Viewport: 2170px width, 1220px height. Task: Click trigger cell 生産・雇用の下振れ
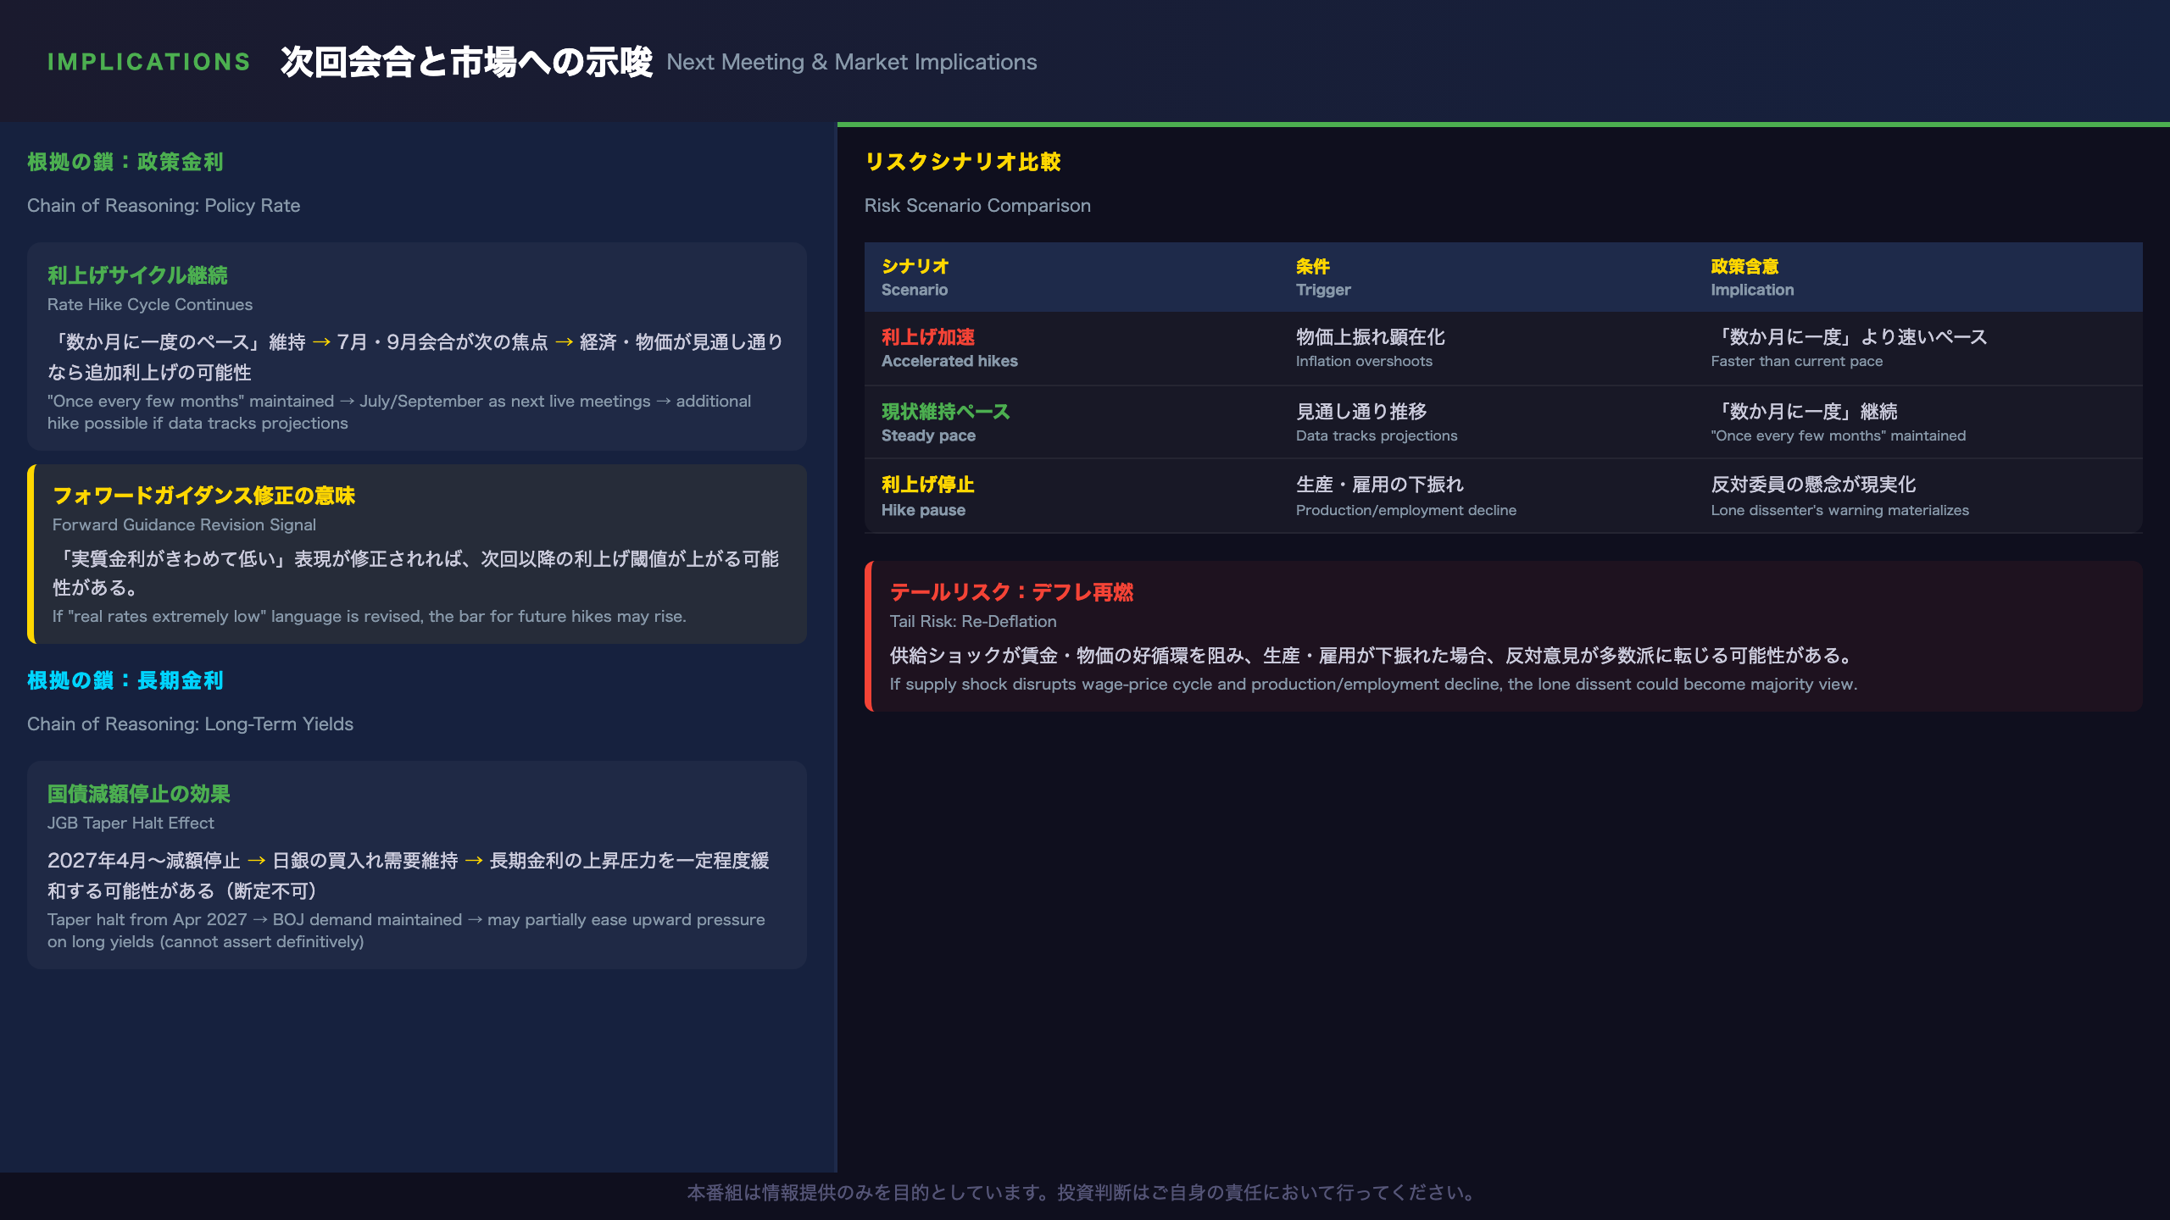click(x=1380, y=485)
